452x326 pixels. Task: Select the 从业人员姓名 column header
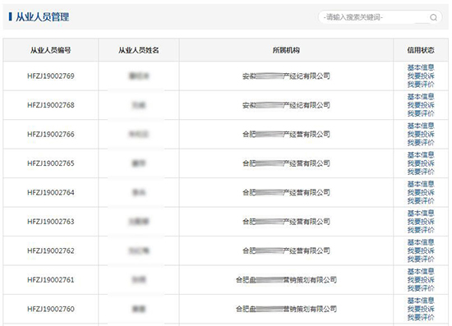(x=139, y=50)
